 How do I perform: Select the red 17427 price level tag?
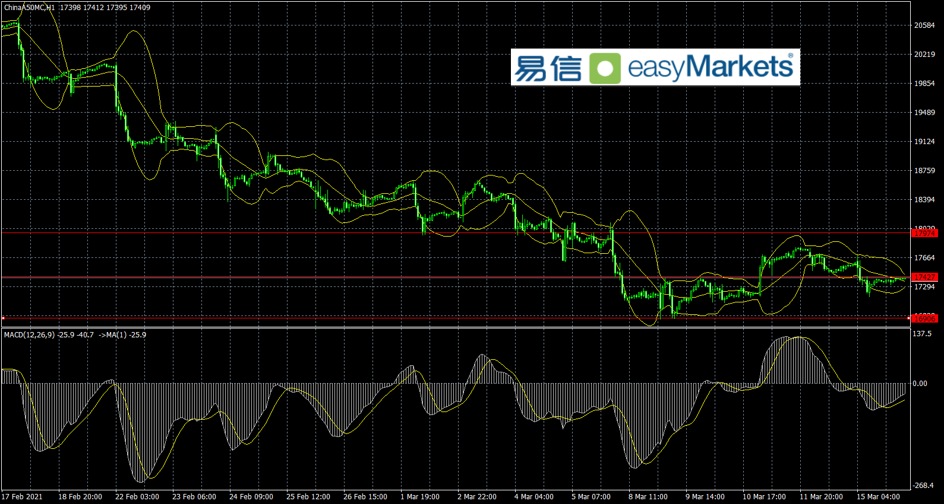(924, 277)
